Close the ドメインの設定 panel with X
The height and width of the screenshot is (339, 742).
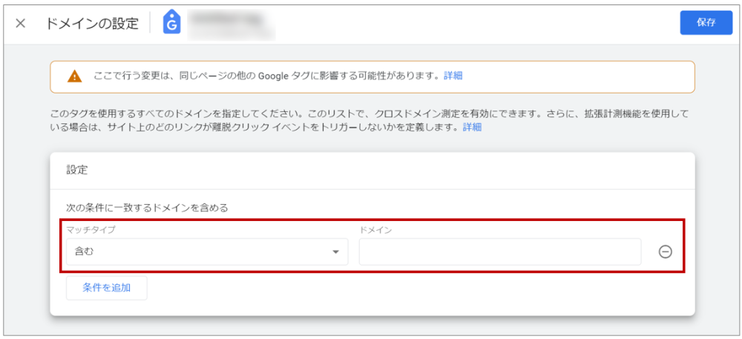tap(20, 23)
